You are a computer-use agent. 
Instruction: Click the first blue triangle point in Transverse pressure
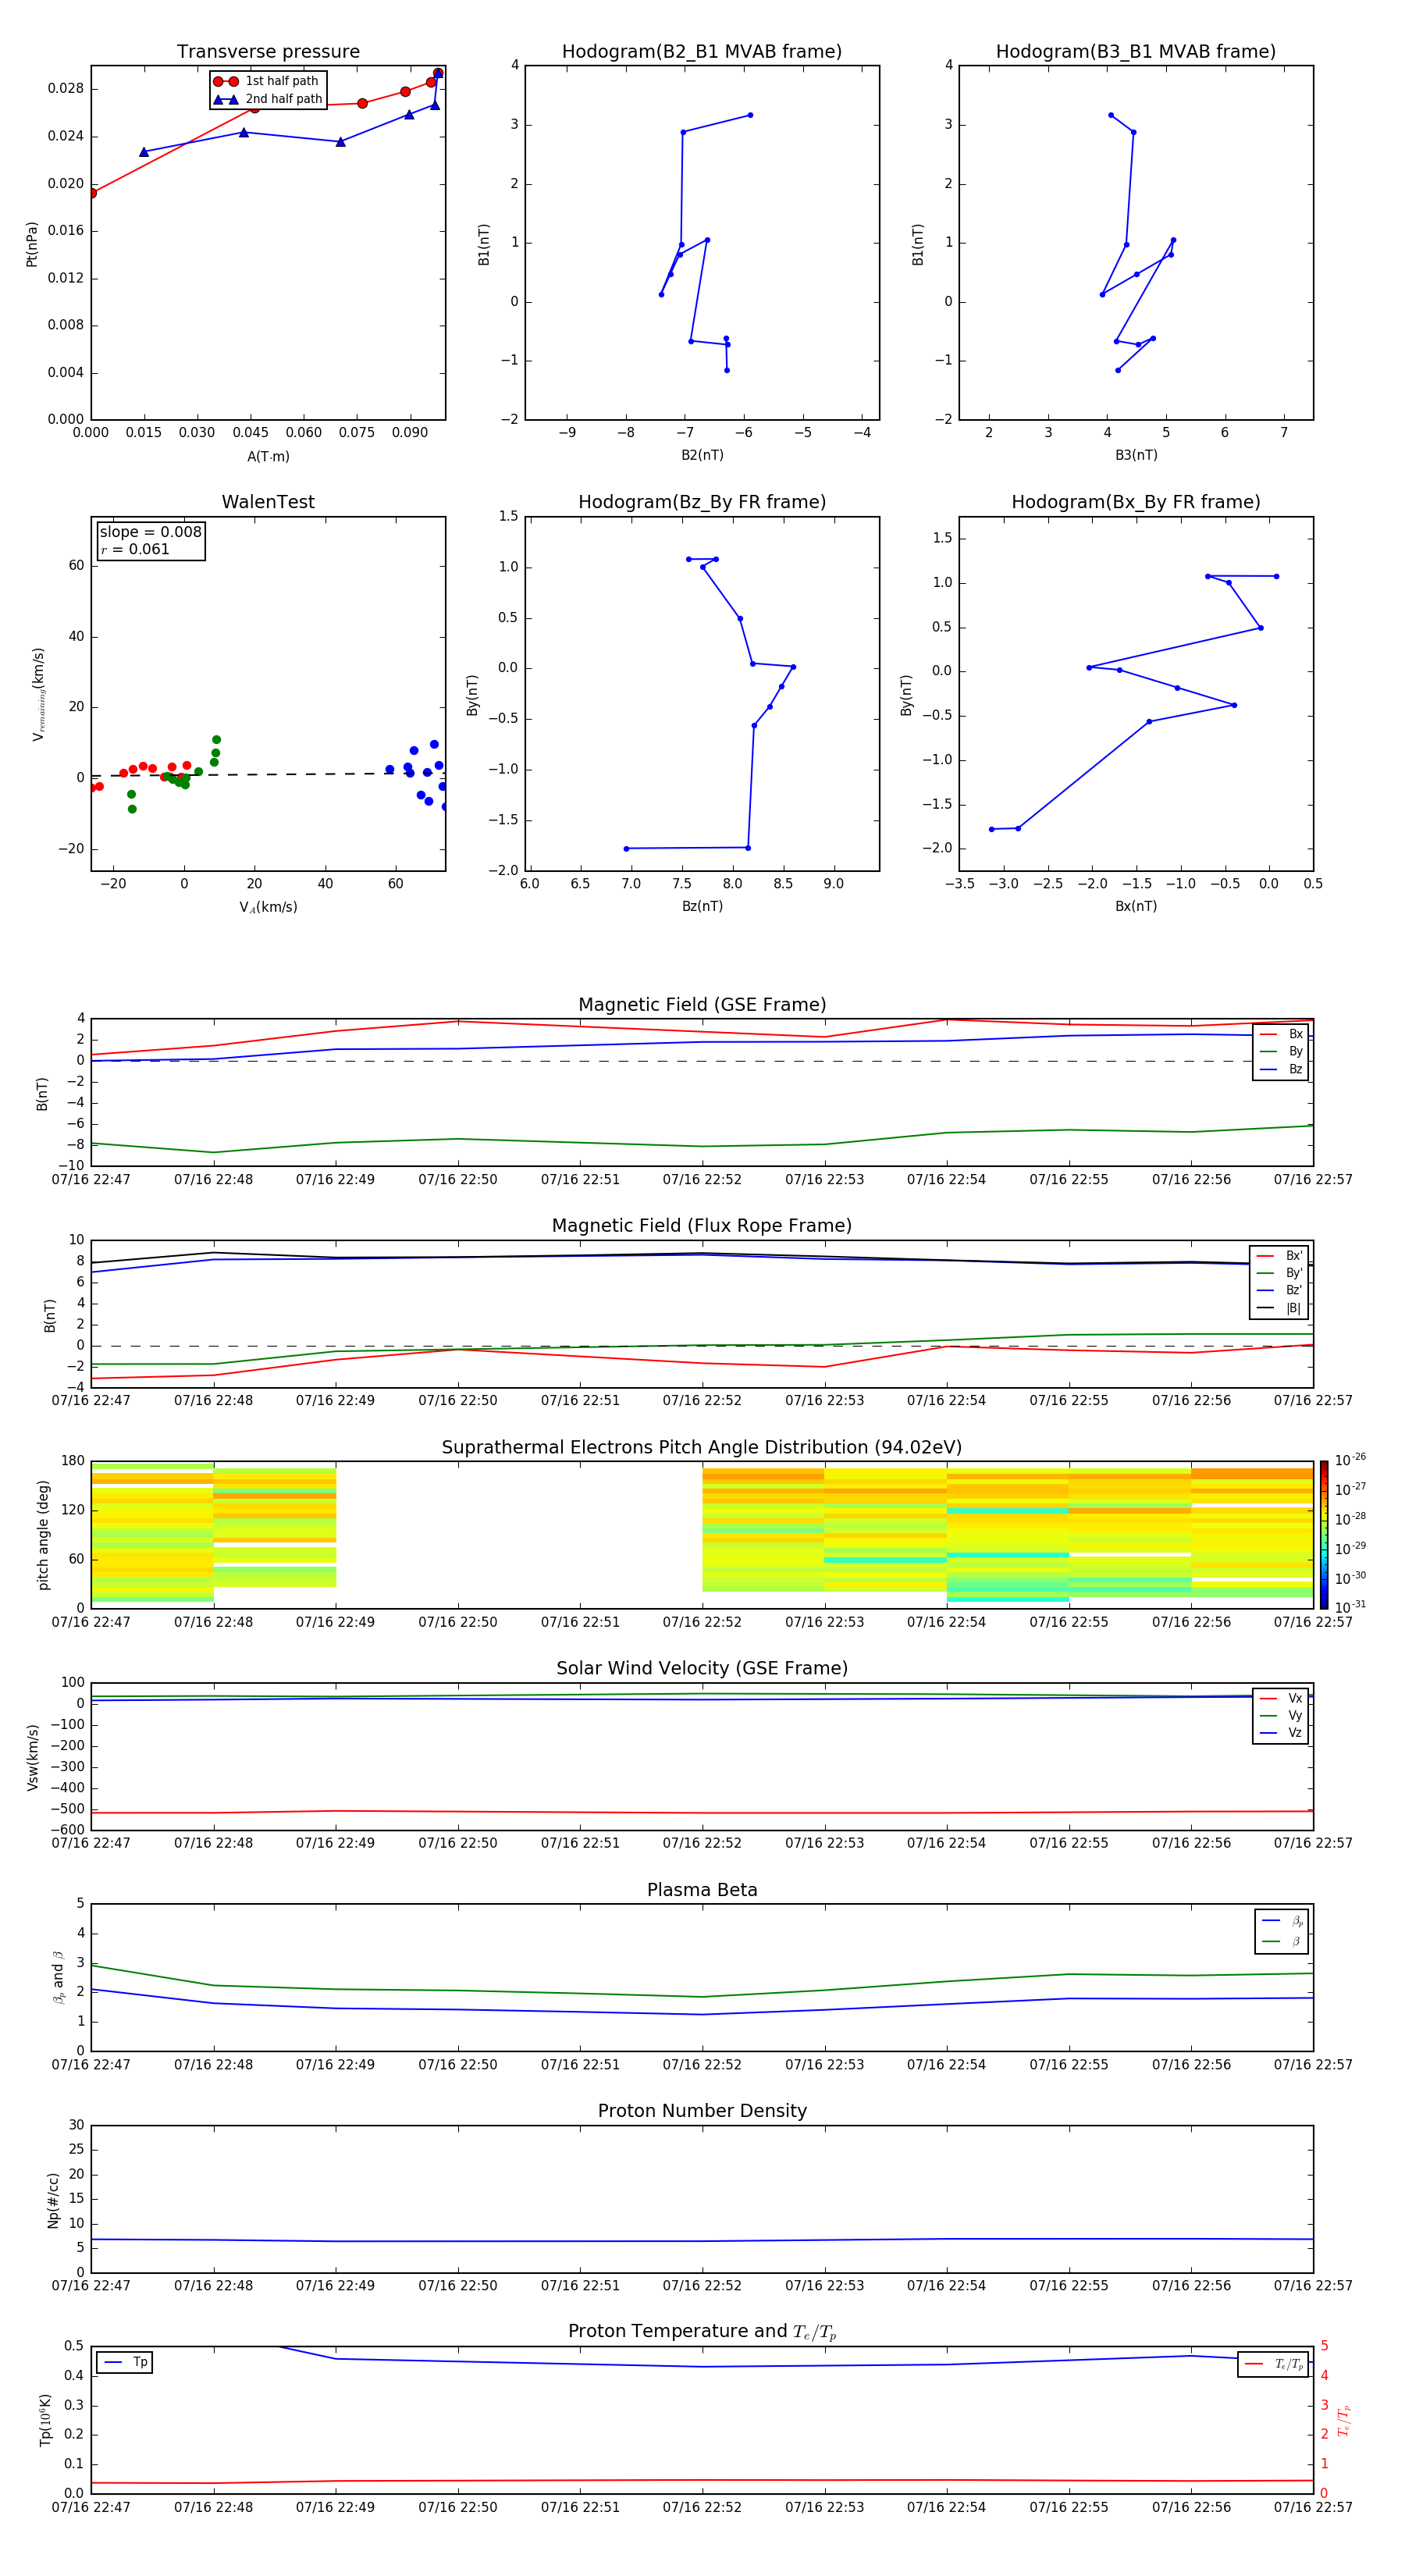click(x=144, y=152)
